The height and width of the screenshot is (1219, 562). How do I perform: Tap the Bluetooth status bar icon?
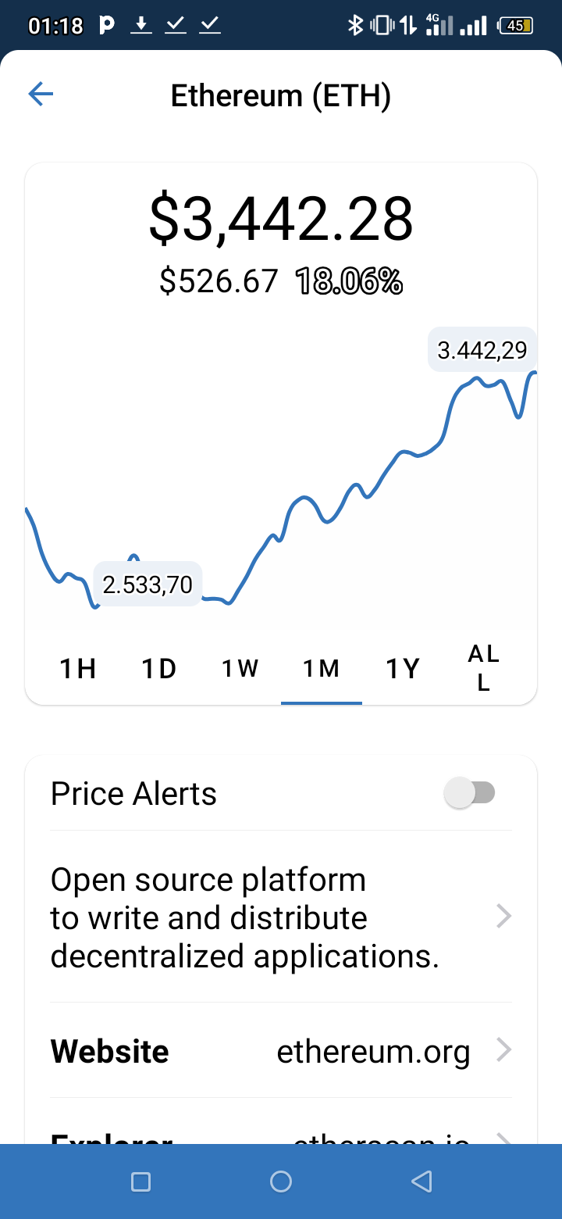(355, 26)
